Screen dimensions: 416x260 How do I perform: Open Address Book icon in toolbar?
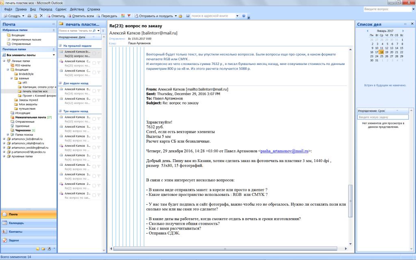[188, 16]
